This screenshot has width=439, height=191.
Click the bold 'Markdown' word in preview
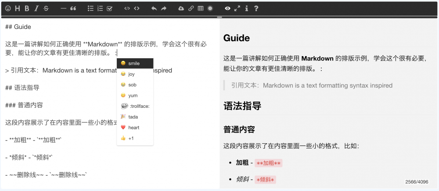(317, 59)
